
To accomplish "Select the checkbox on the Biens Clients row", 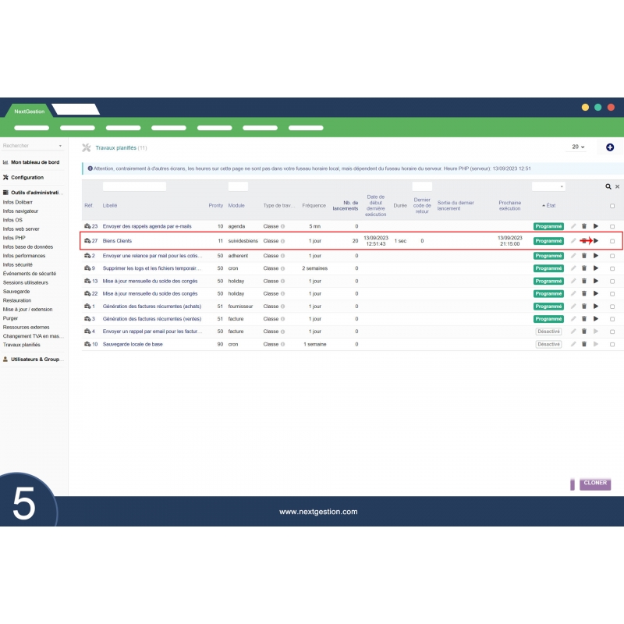I will pyautogui.click(x=613, y=242).
